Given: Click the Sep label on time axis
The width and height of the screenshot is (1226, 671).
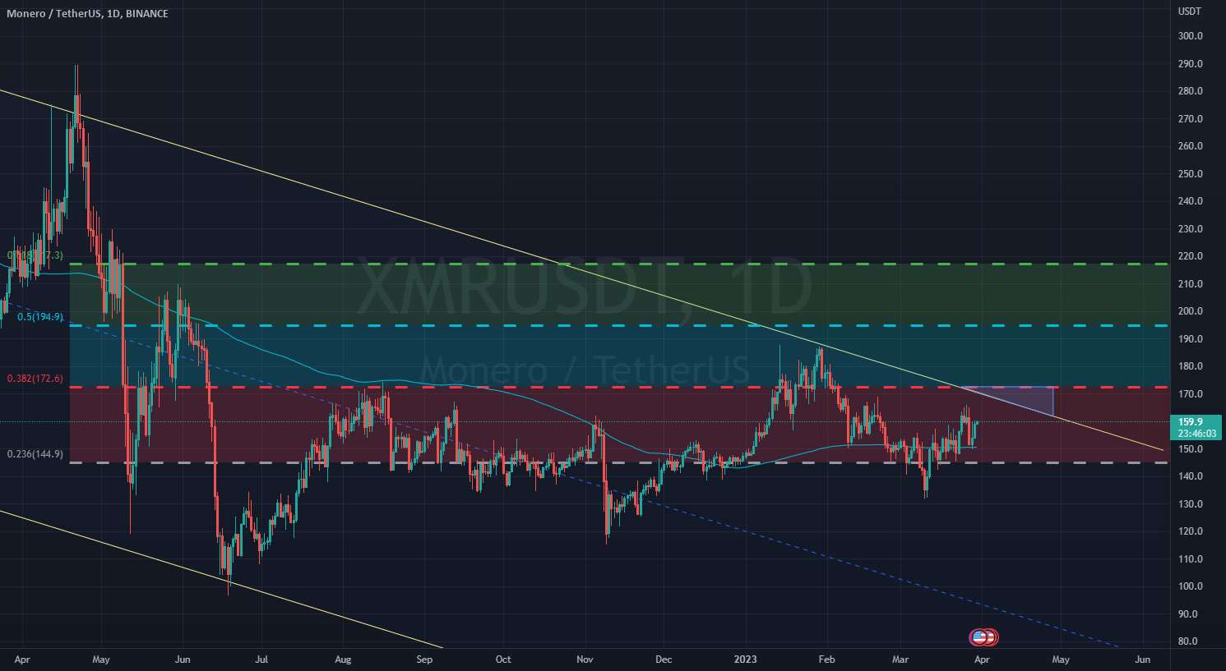Looking at the screenshot, I should [x=423, y=659].
